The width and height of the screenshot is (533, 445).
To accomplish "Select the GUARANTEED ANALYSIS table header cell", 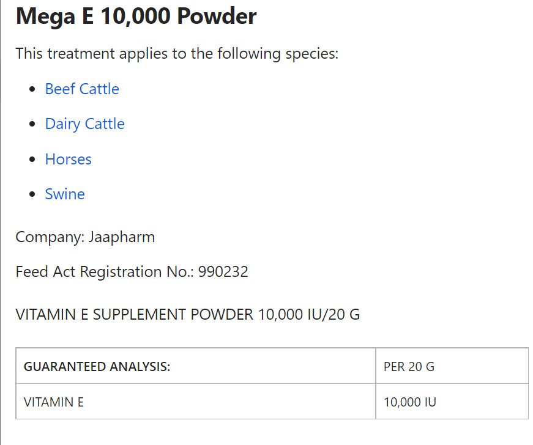I will (97, 367).
